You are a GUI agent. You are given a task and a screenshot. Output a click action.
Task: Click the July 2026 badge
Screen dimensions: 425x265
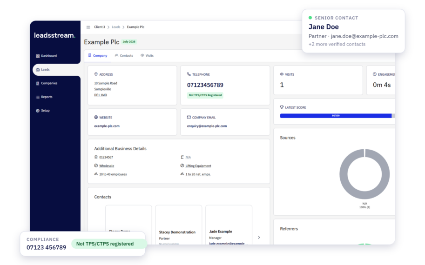[129, 42]
